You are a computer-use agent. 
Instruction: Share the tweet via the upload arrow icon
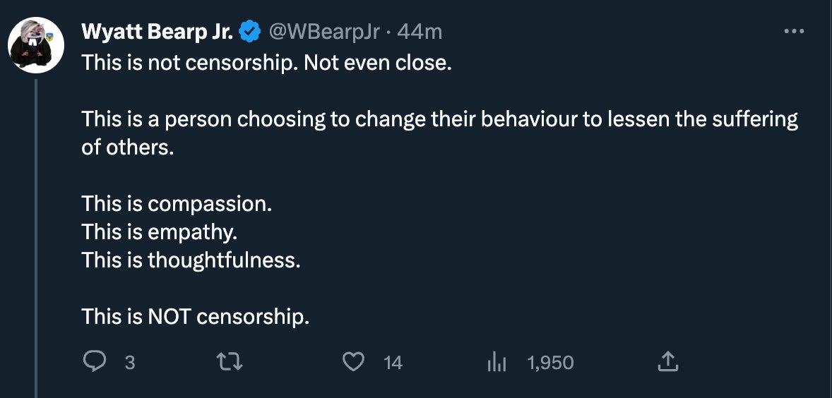click(x=667, y=362)
